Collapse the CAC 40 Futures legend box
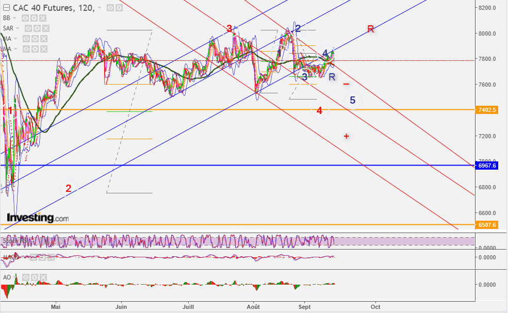The image size is (508, 313). tap(6, 8)
